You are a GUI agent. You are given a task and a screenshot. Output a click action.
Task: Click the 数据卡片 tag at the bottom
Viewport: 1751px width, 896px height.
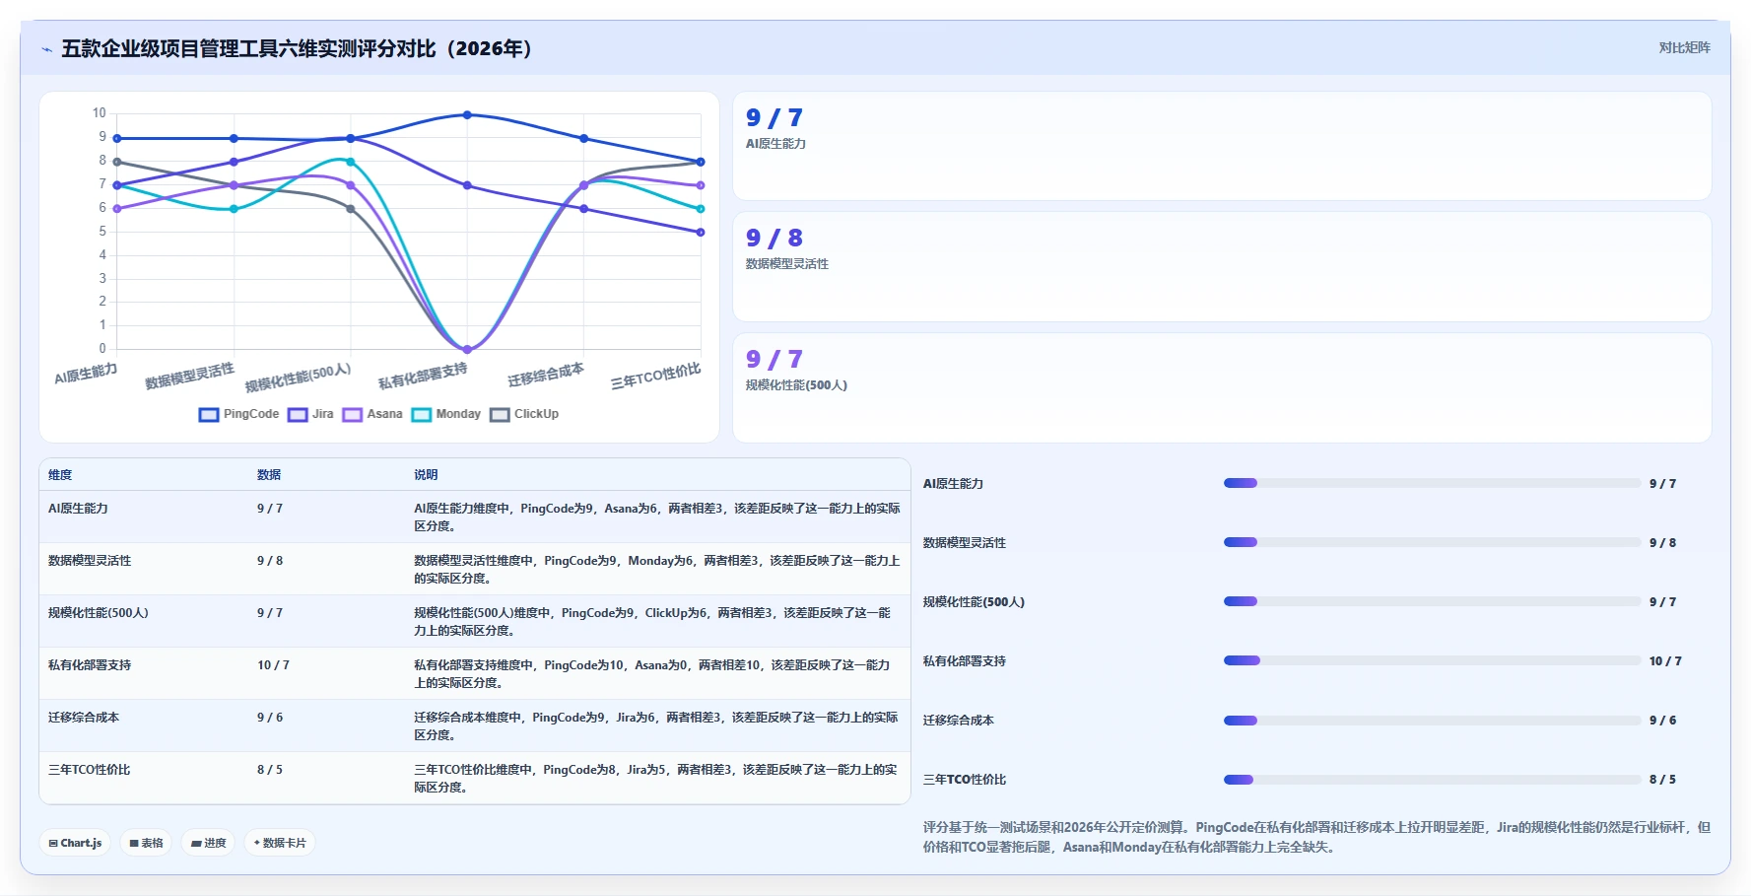point(280,843)
